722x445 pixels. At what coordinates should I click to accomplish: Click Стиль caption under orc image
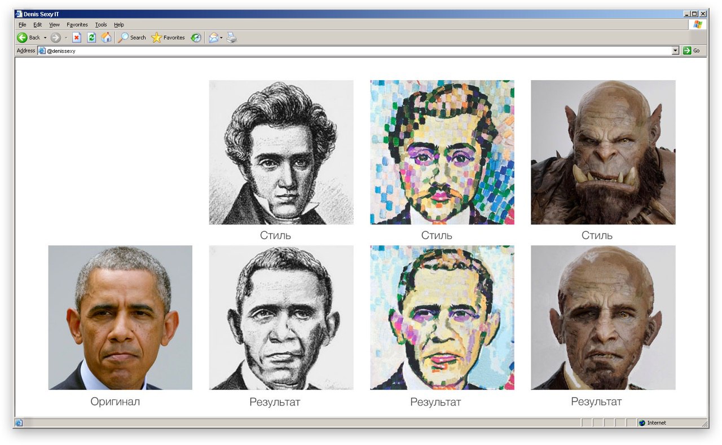coord(597,235)
